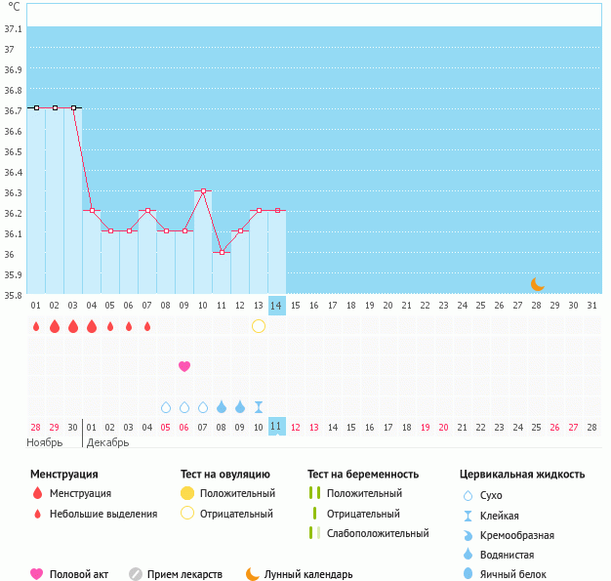Click the temperature point on day 10
Screen dimensions: 611x581
click(203, 190)
